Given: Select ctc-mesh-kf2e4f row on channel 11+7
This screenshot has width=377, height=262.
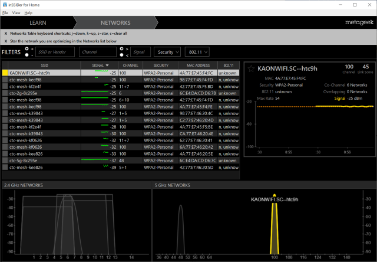Looking at the screenshot, I should (x=121, y=87).
